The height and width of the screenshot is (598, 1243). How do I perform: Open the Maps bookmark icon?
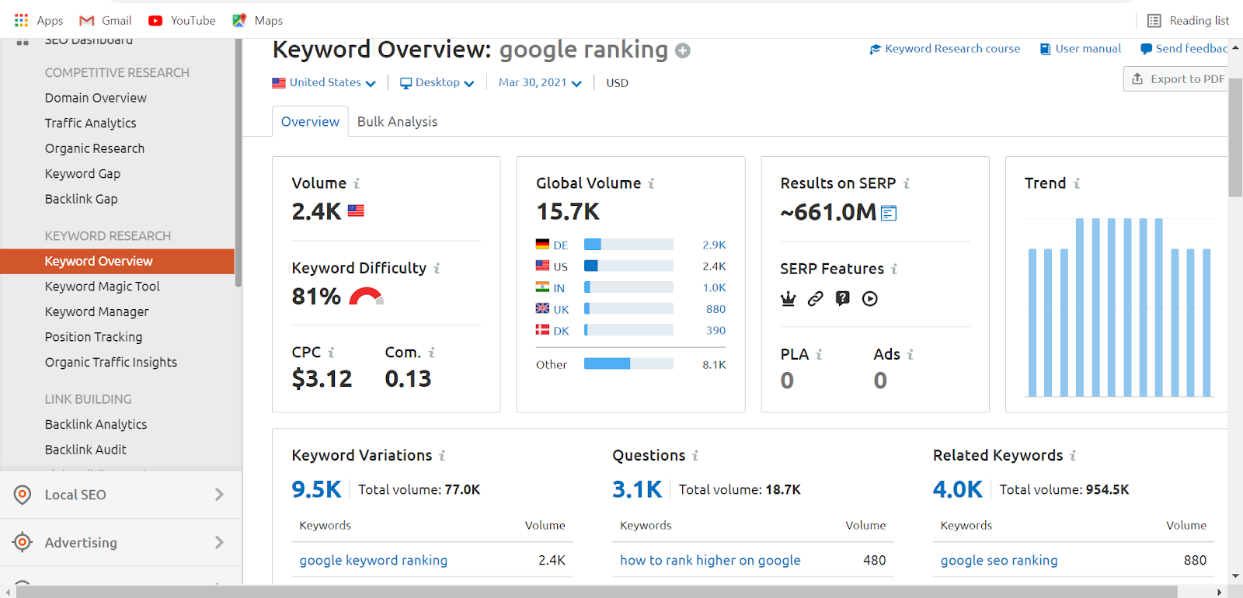click(239, 20)
